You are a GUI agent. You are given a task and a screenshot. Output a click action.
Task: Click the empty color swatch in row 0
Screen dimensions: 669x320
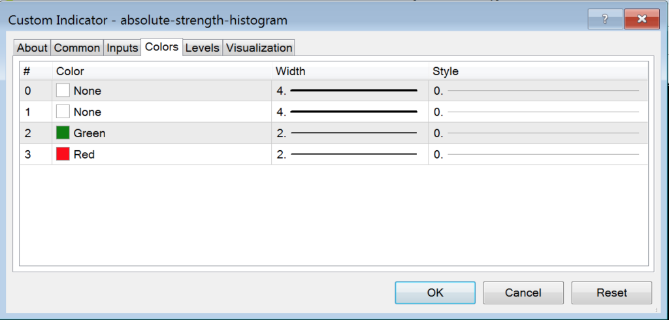(x=63, y=91)
